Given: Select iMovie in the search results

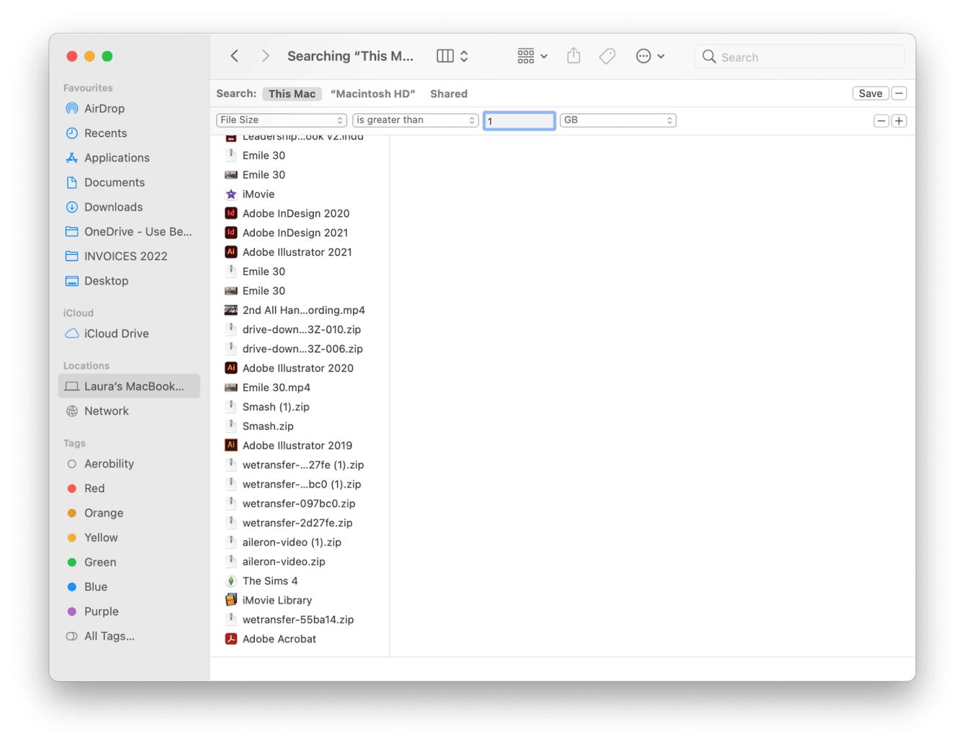Looking at the screenshot, I should pos(258,194).
